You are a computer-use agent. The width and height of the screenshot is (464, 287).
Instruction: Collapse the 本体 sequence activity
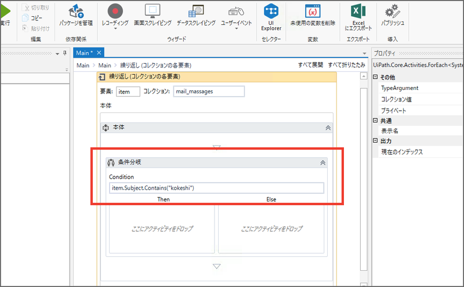(x=328, y=128)
